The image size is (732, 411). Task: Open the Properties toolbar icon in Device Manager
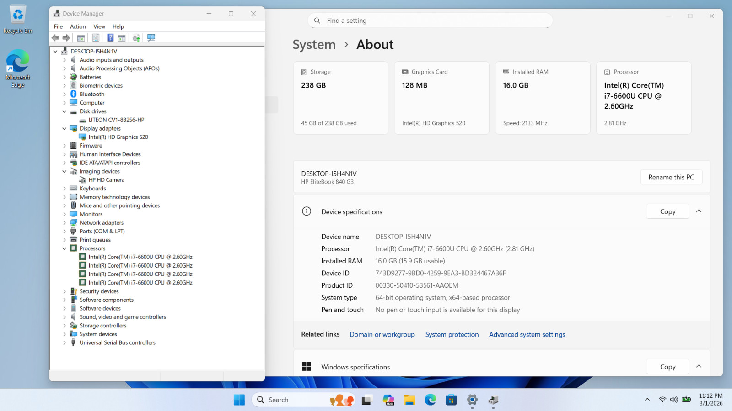tap(96, 38)
